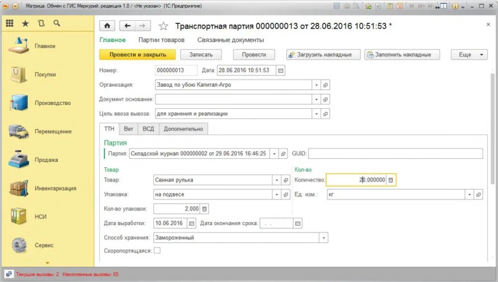
Task: Click status bar calls icon
Action: (x=9, y=274)
